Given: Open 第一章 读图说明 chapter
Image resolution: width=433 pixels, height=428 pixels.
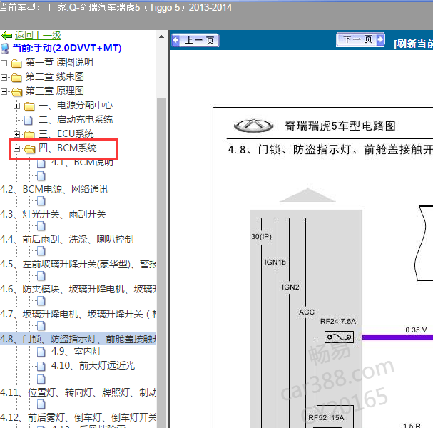Looking at the screenshot, I should point(59,62).
